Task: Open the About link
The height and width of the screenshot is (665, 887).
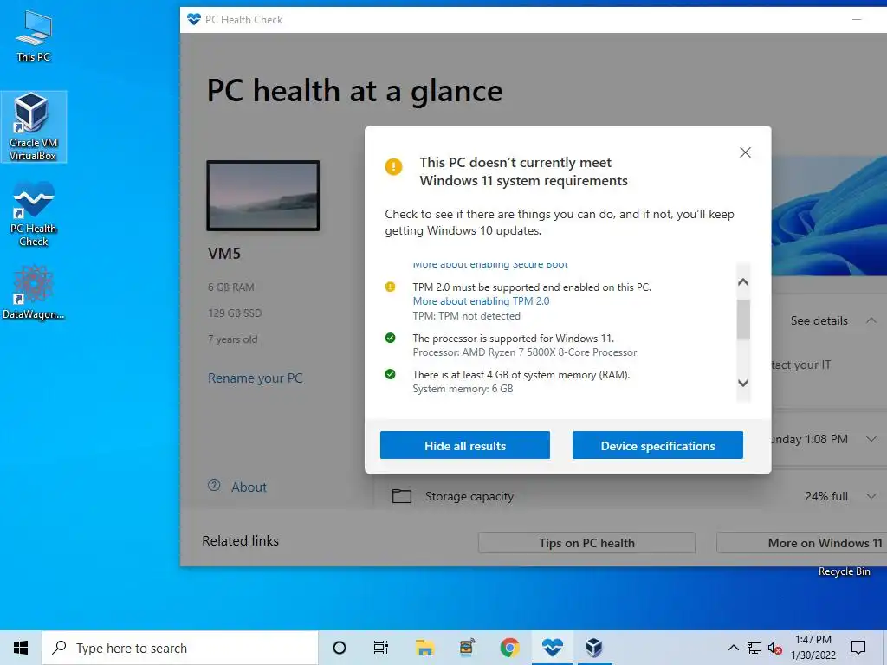Action: coord(249,487)
